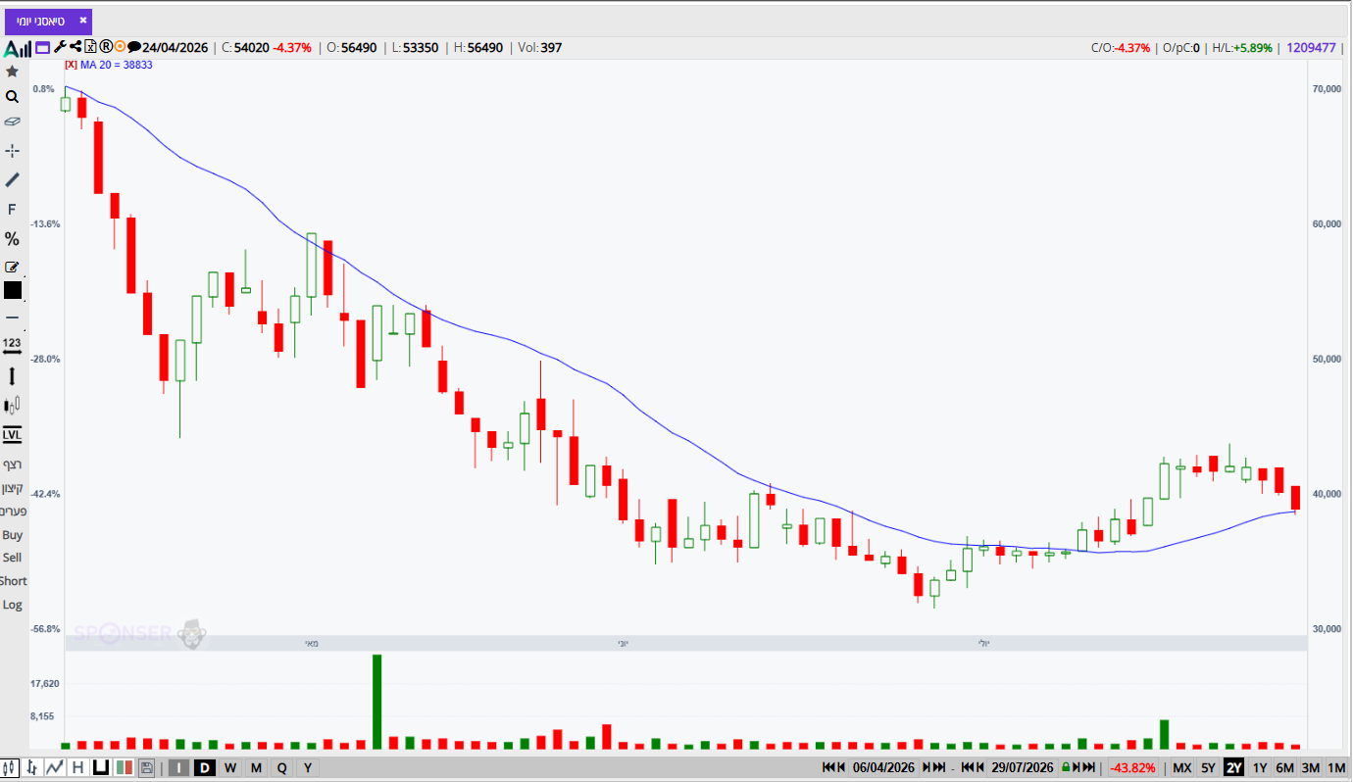
Task: Click the circled R icon
Action: (x=105, y=46)
